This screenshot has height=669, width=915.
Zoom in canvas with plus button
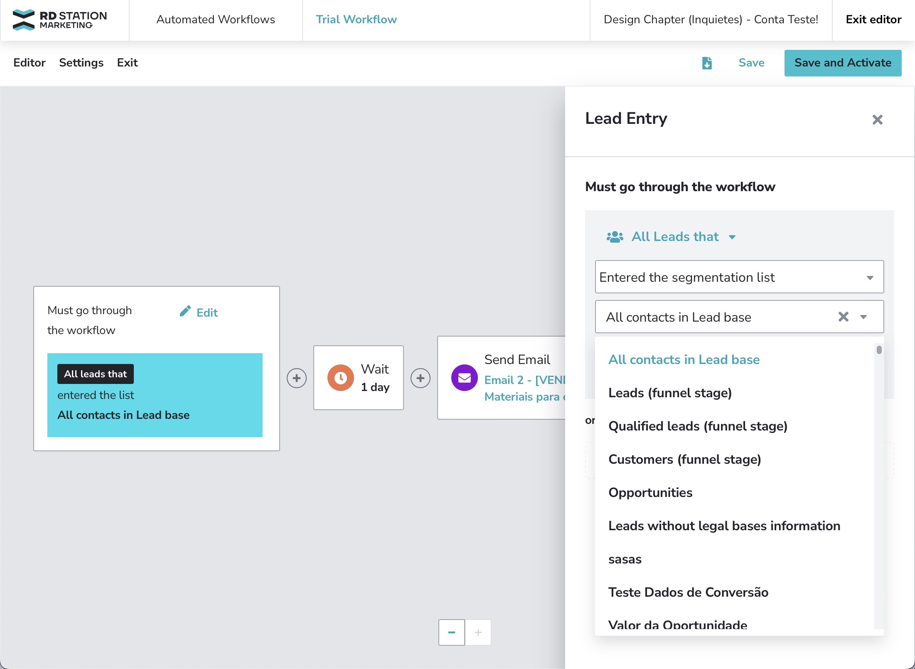(x=478, y=632)
